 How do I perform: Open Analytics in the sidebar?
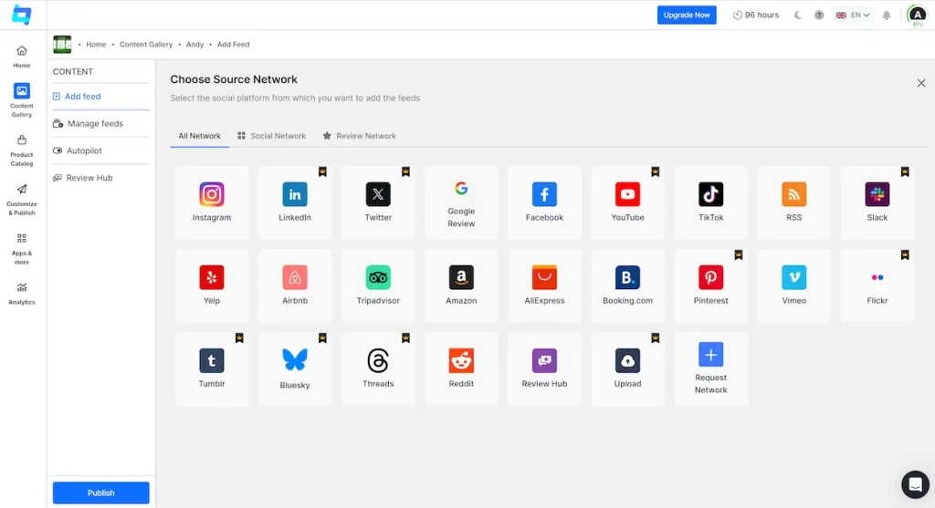point(22,295)
